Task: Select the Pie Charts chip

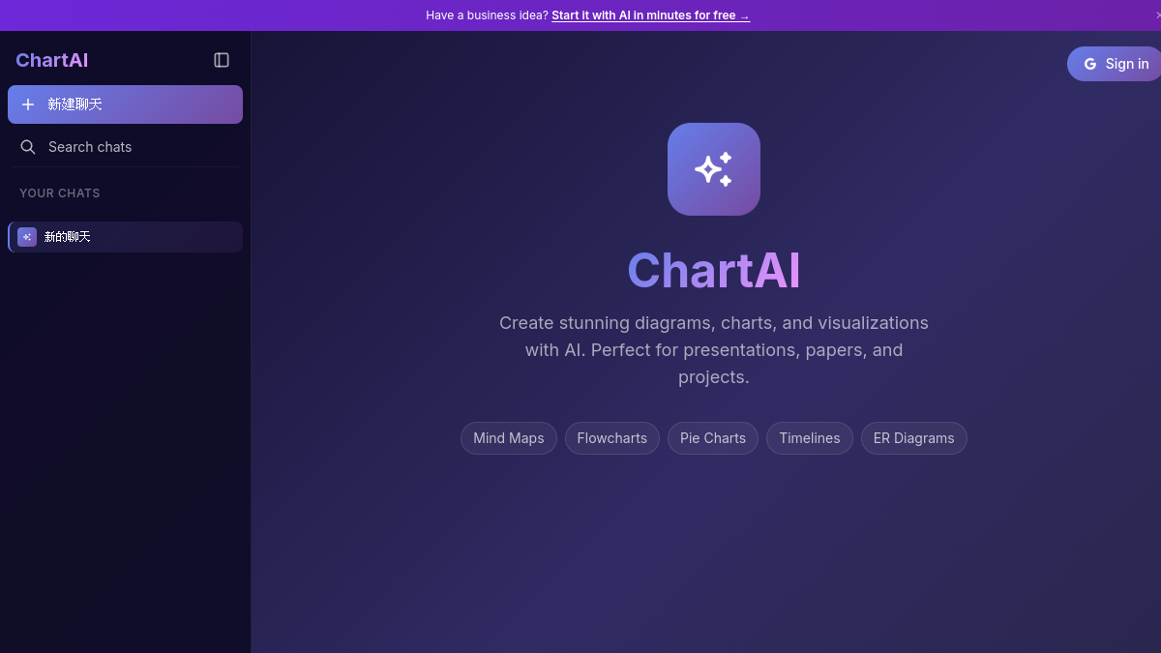Action: click(713, 438)
